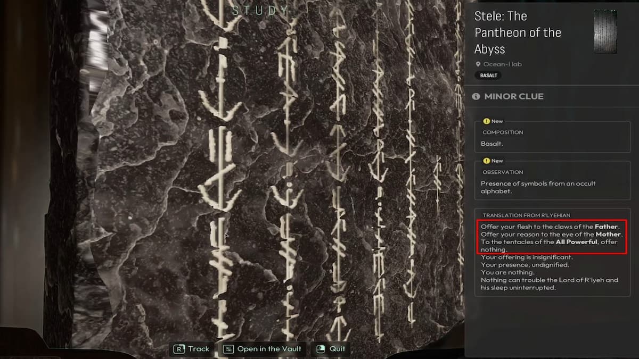Click the vault book icon on Open in the Vault
Image resolution: width=639 pixels, height=359 pixels.
[228, 349]
